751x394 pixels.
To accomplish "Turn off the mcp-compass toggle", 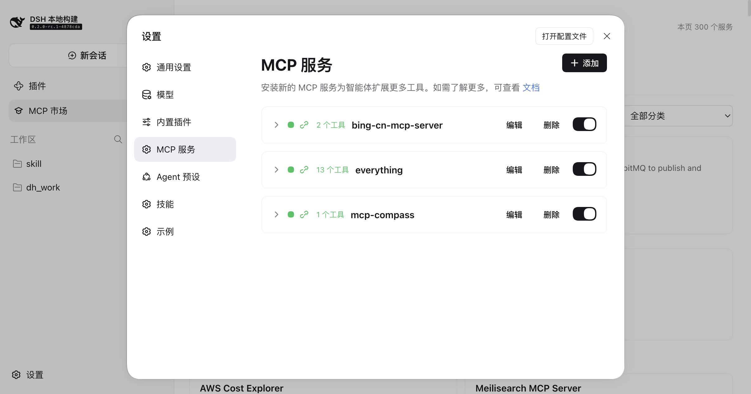I will [585, 214].
